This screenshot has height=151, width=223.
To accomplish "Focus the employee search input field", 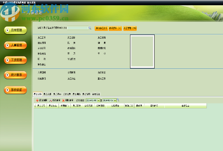I will 78,28.
